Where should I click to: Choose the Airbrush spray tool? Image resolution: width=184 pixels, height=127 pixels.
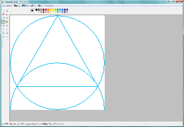pos(3,26)
